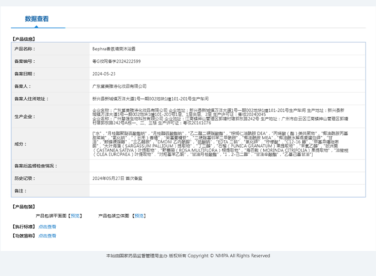Click the filing number 粤G妆网备字2024222599
This screenshot has height=276, width=376.
point(116,61)
